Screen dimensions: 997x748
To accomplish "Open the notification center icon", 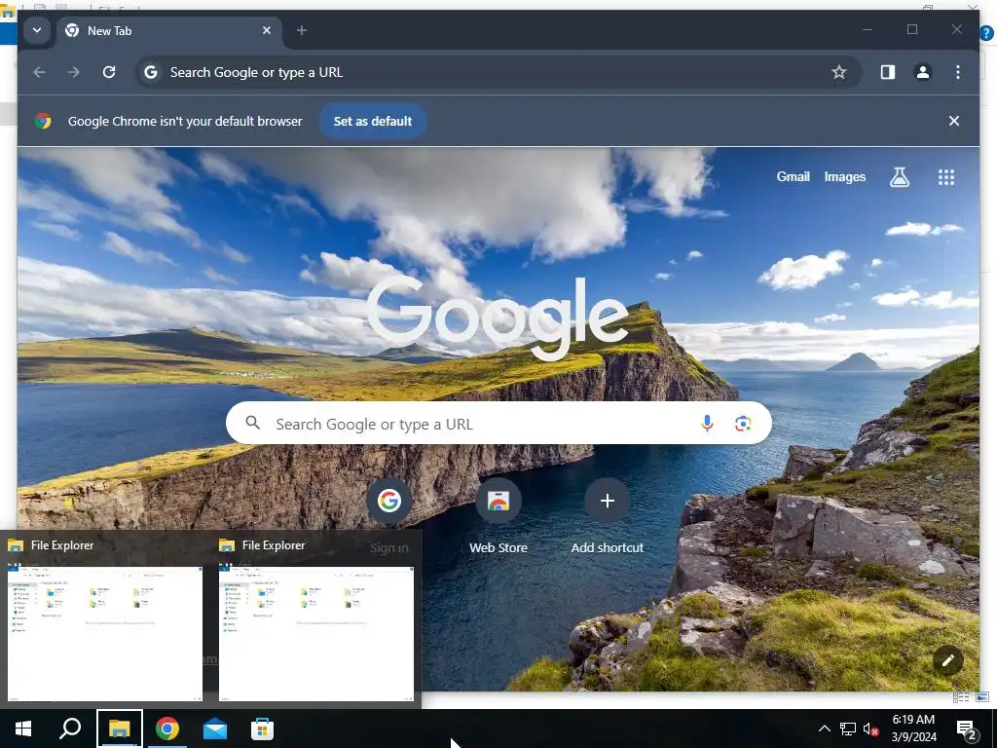I will (966, 729).
